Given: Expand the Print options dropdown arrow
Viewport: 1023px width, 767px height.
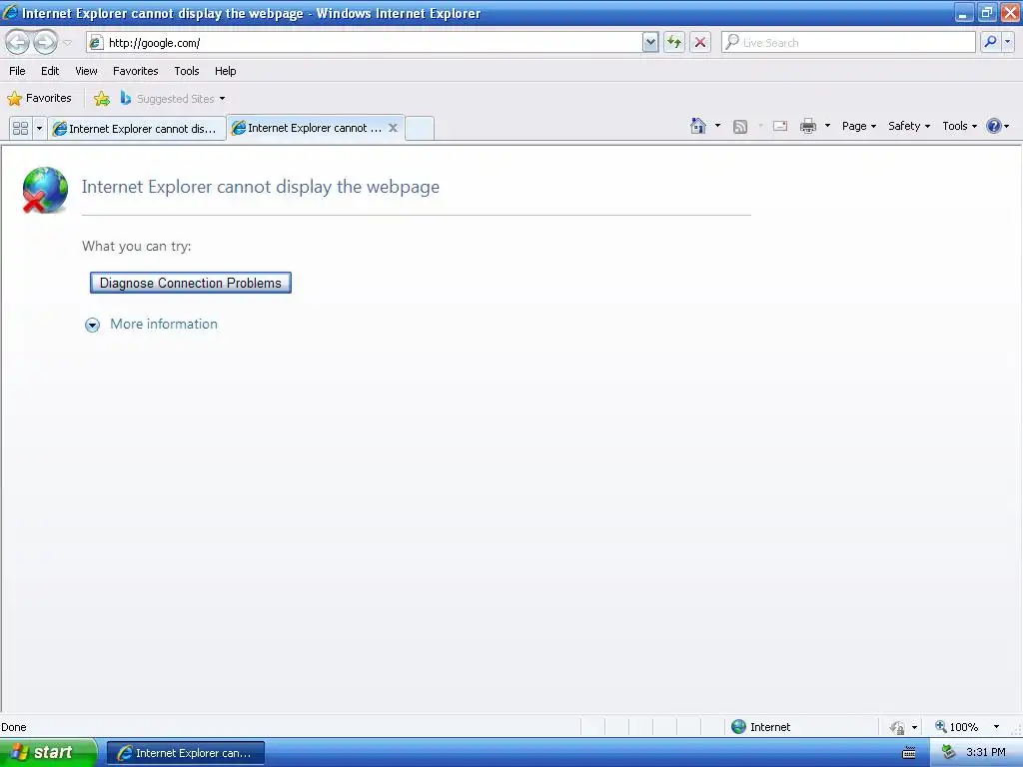Looking at the screenshot, I should tap(827, 126).
